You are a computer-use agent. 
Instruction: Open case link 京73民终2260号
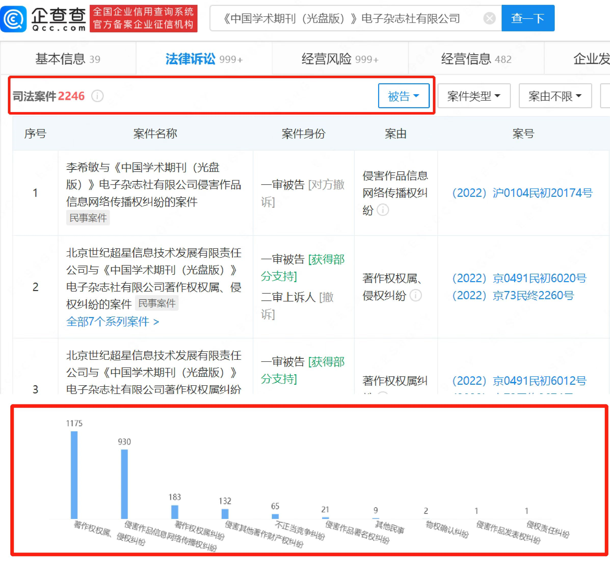coord(513,295)
